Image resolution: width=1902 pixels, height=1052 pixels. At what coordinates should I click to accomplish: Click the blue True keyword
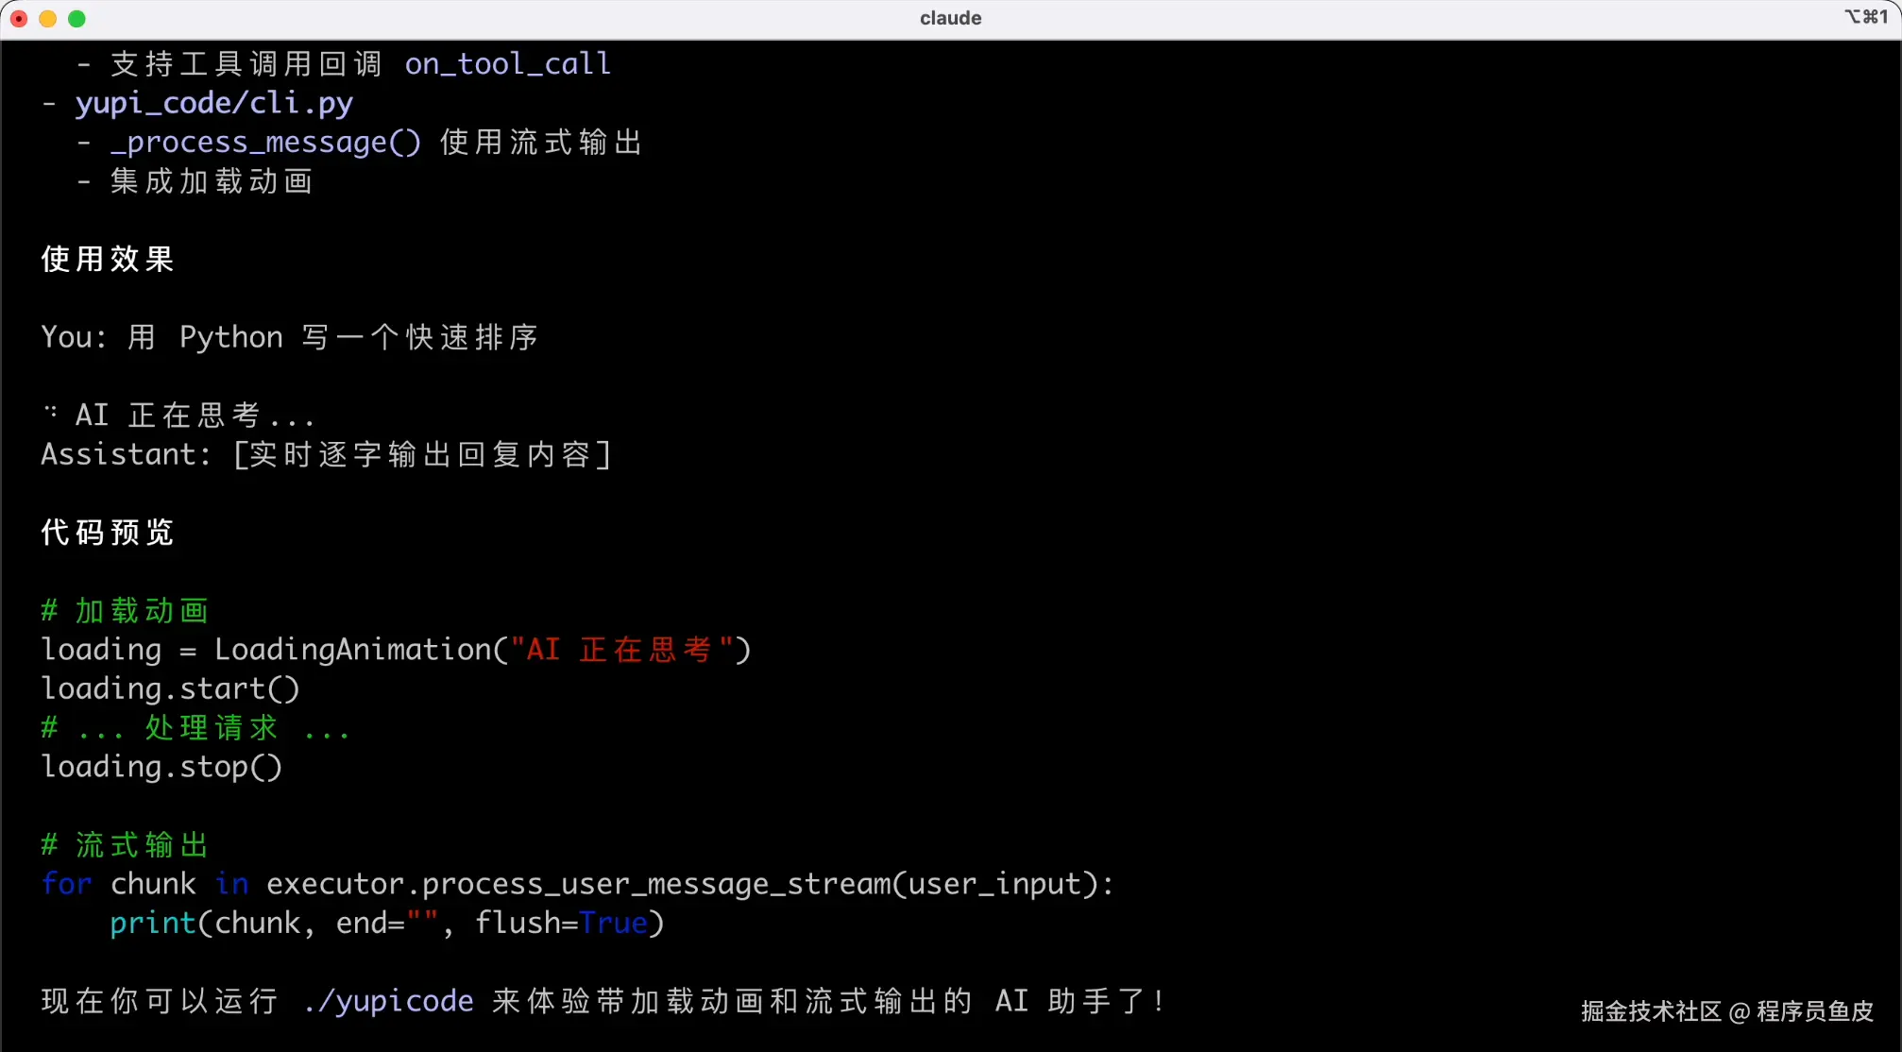[613, 923]
